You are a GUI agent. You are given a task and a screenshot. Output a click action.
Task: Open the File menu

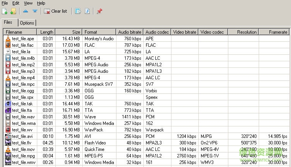pos(5,3)
